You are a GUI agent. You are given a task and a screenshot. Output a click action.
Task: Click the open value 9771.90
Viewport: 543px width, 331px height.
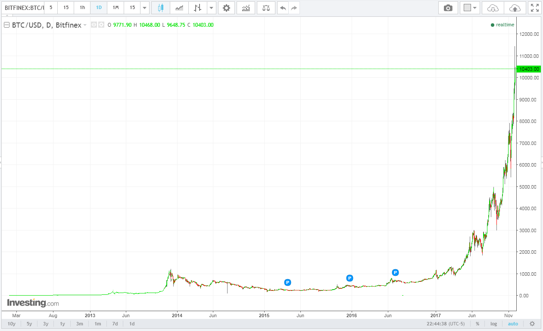click(x=122, y=25)
